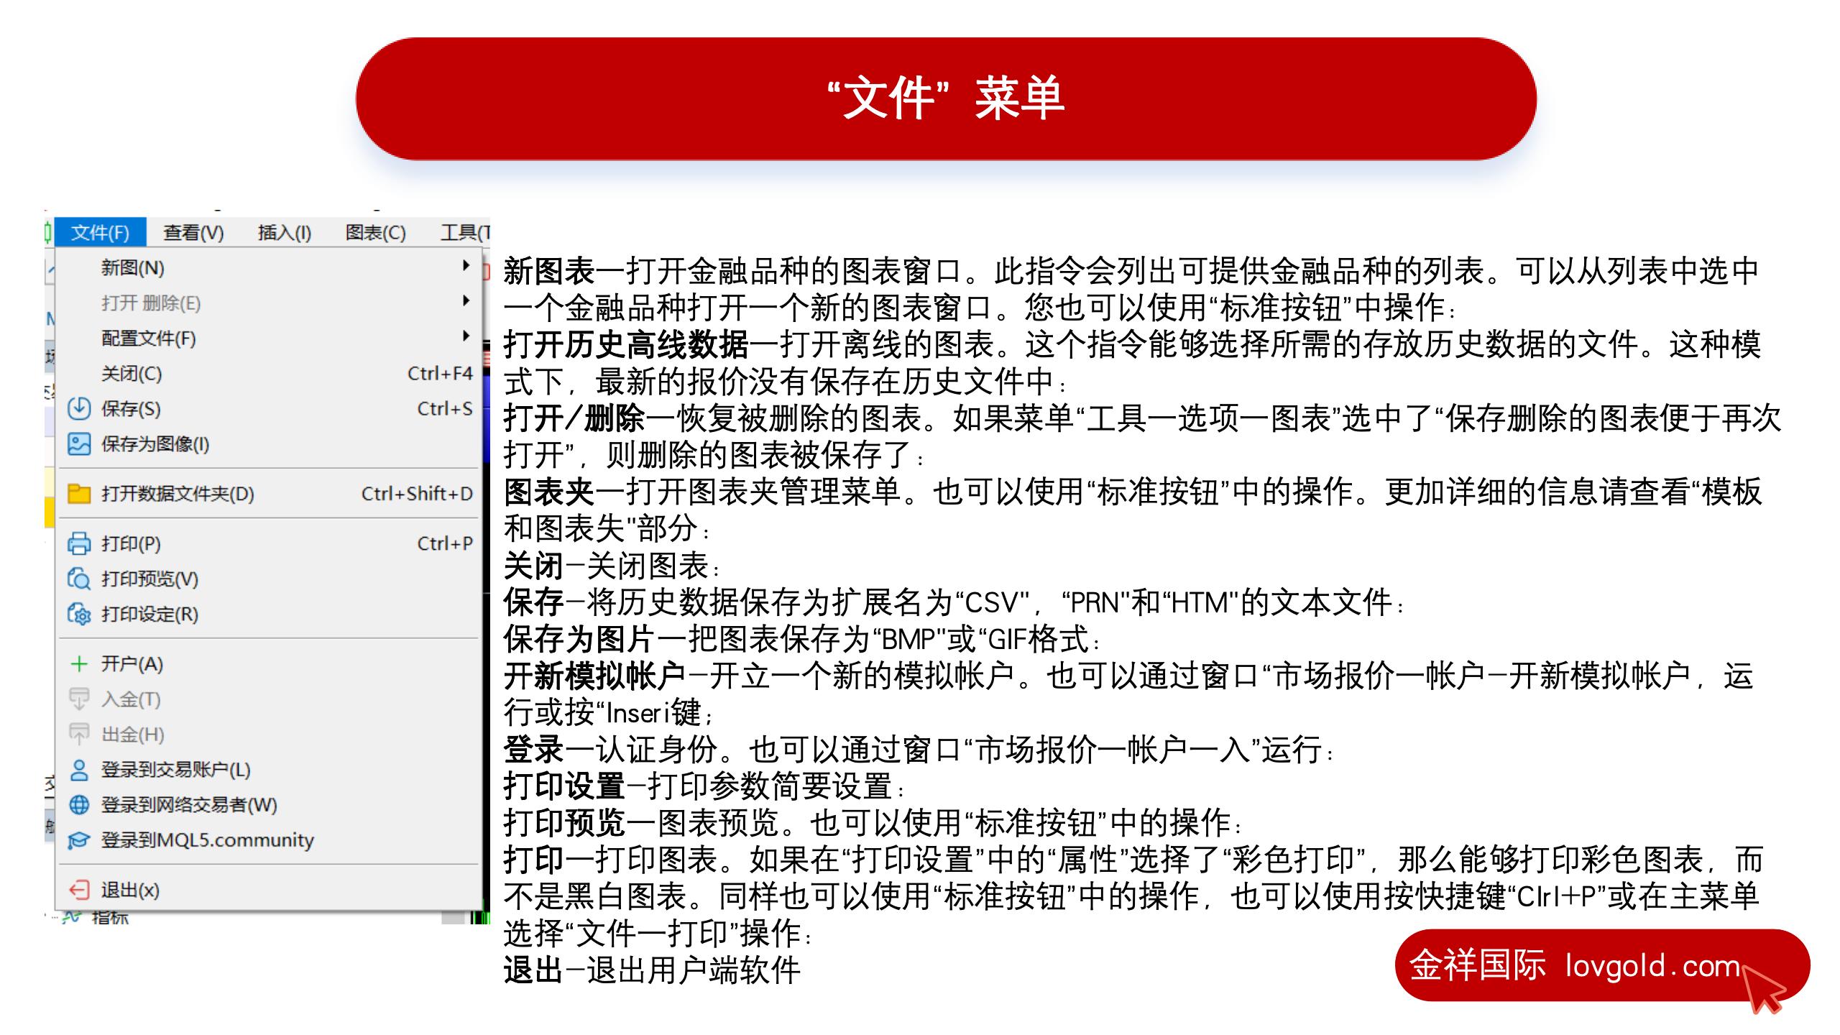Click the red "文件" 菜单 title banner
The image size is (1840, 1035).
pos(946,98)
